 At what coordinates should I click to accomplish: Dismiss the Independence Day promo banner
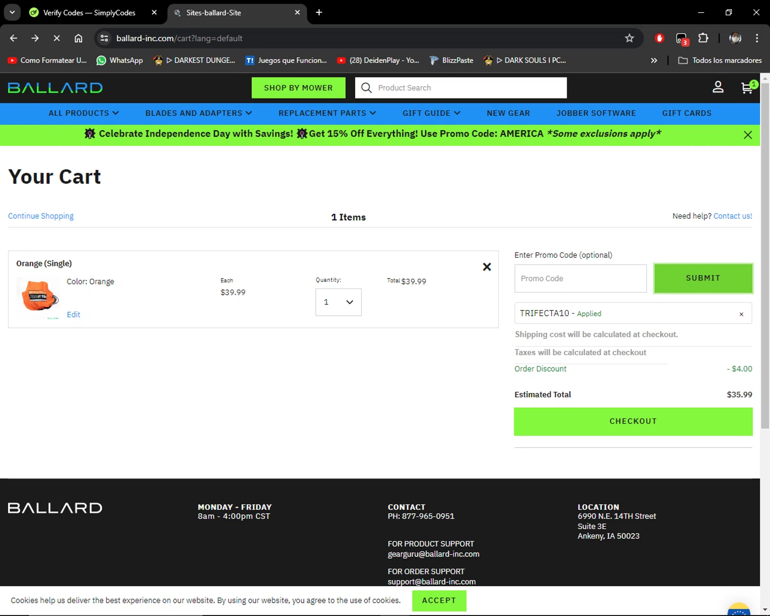748,134
